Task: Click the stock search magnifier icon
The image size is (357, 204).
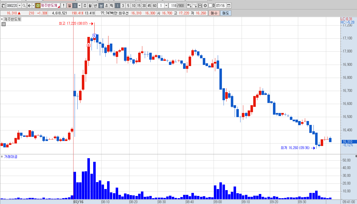Action: pos(24,6)
